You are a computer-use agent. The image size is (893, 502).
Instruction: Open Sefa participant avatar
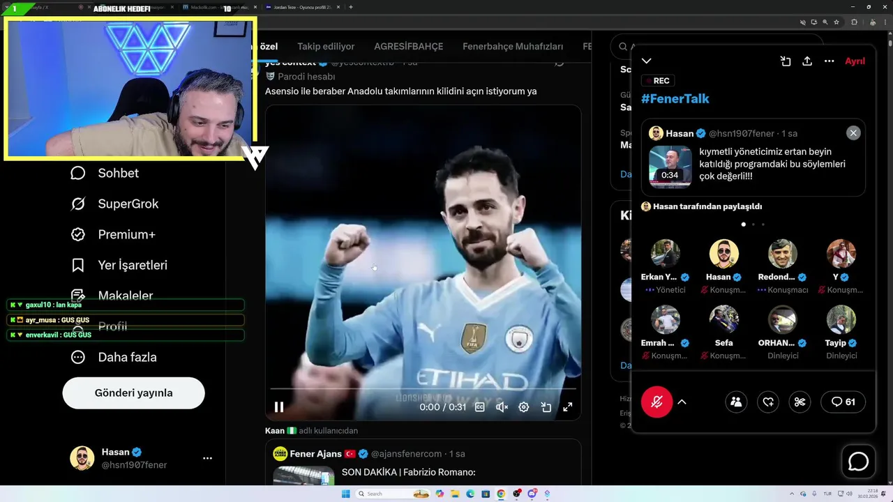tap(724, 320)
